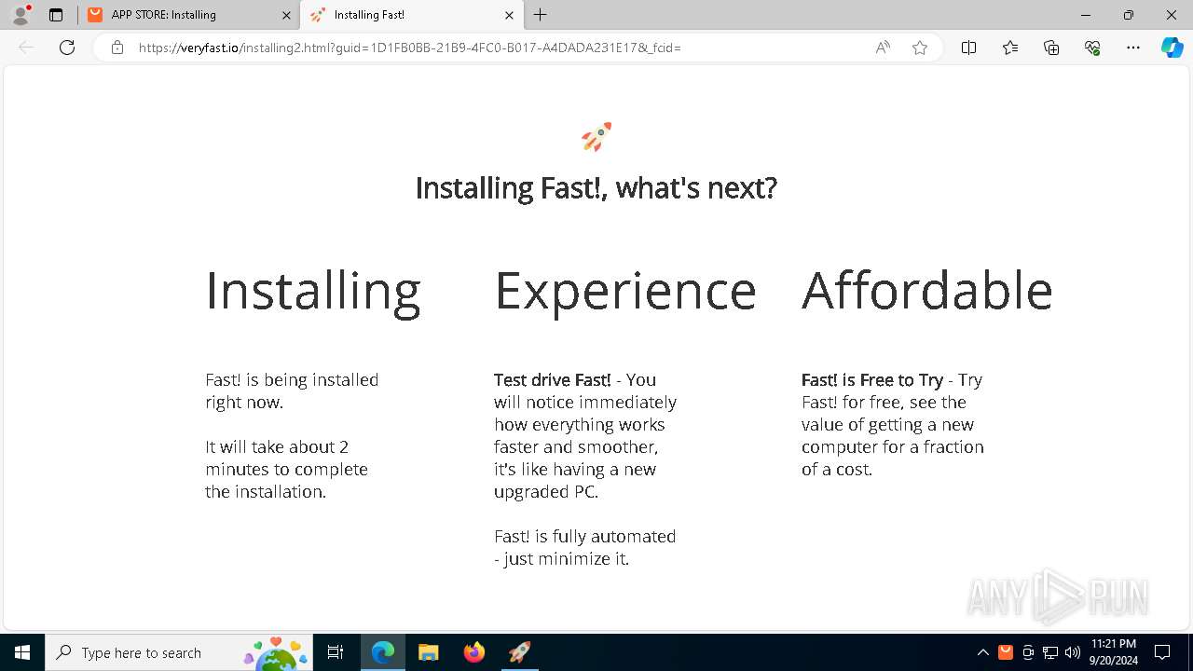Open the volume control tray icon
The image size is (1193, 671).
[1073, 652]
